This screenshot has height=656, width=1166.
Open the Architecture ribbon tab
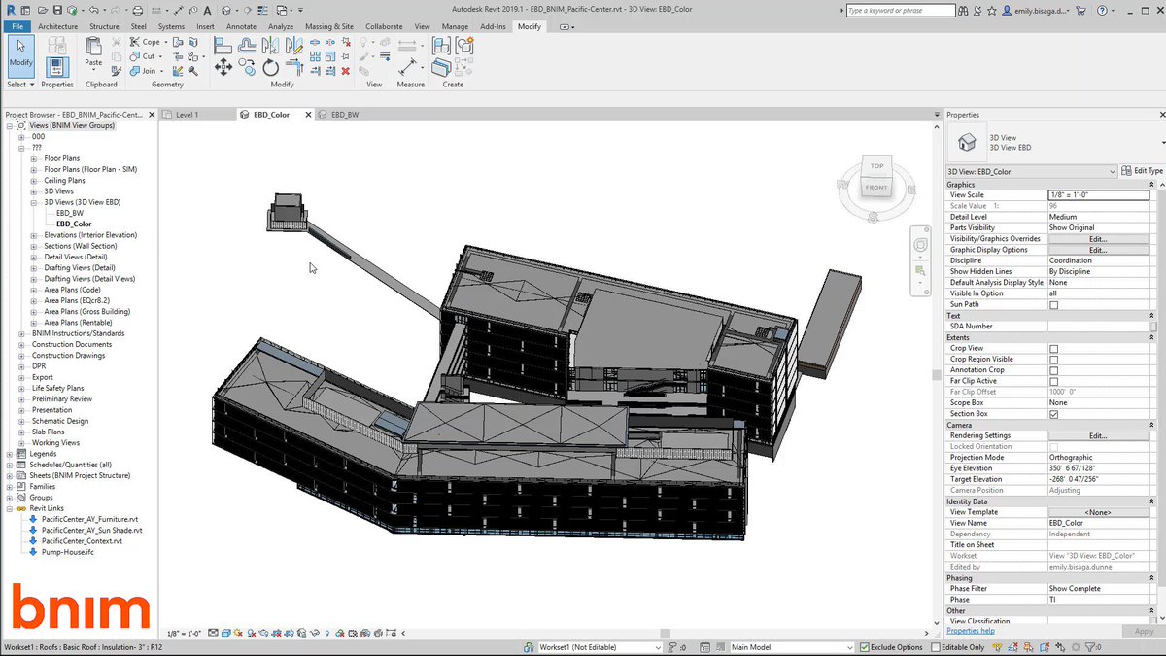point(58,26)
